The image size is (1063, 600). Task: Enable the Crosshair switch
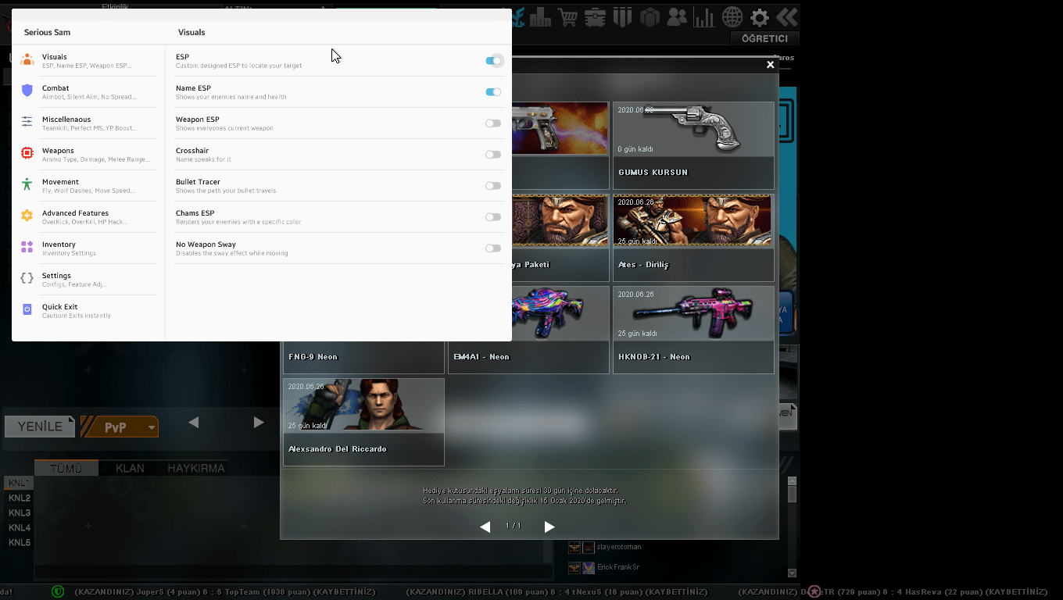[493, 155]
